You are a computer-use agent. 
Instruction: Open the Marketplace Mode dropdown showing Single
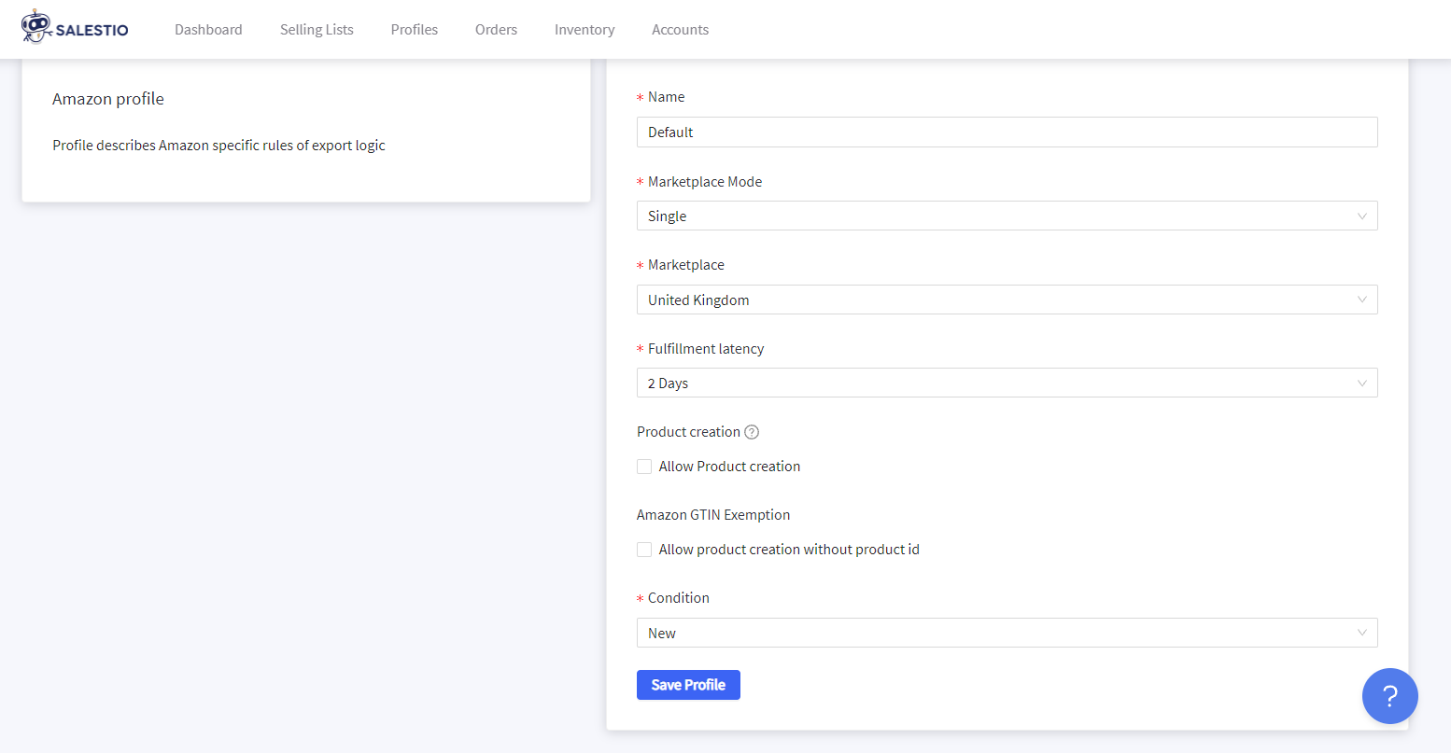[x=1007, y=216]
